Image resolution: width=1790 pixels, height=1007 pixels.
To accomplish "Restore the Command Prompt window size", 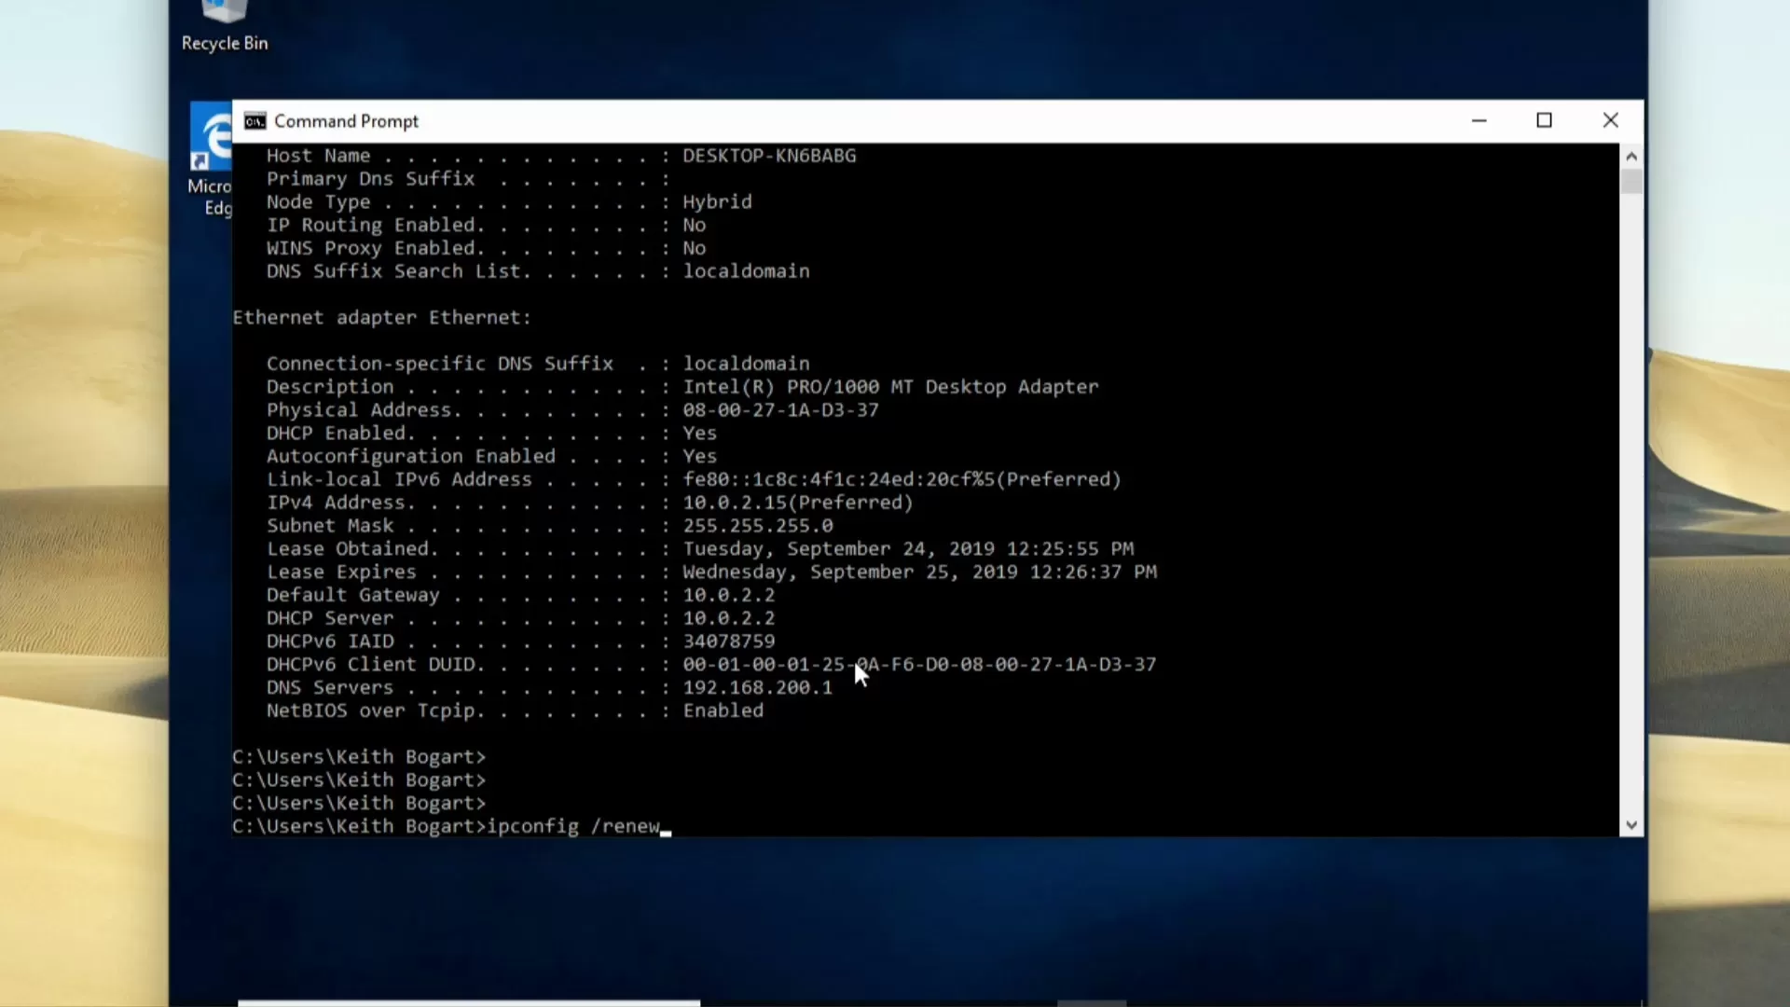I will click(x=1545, y=120).
